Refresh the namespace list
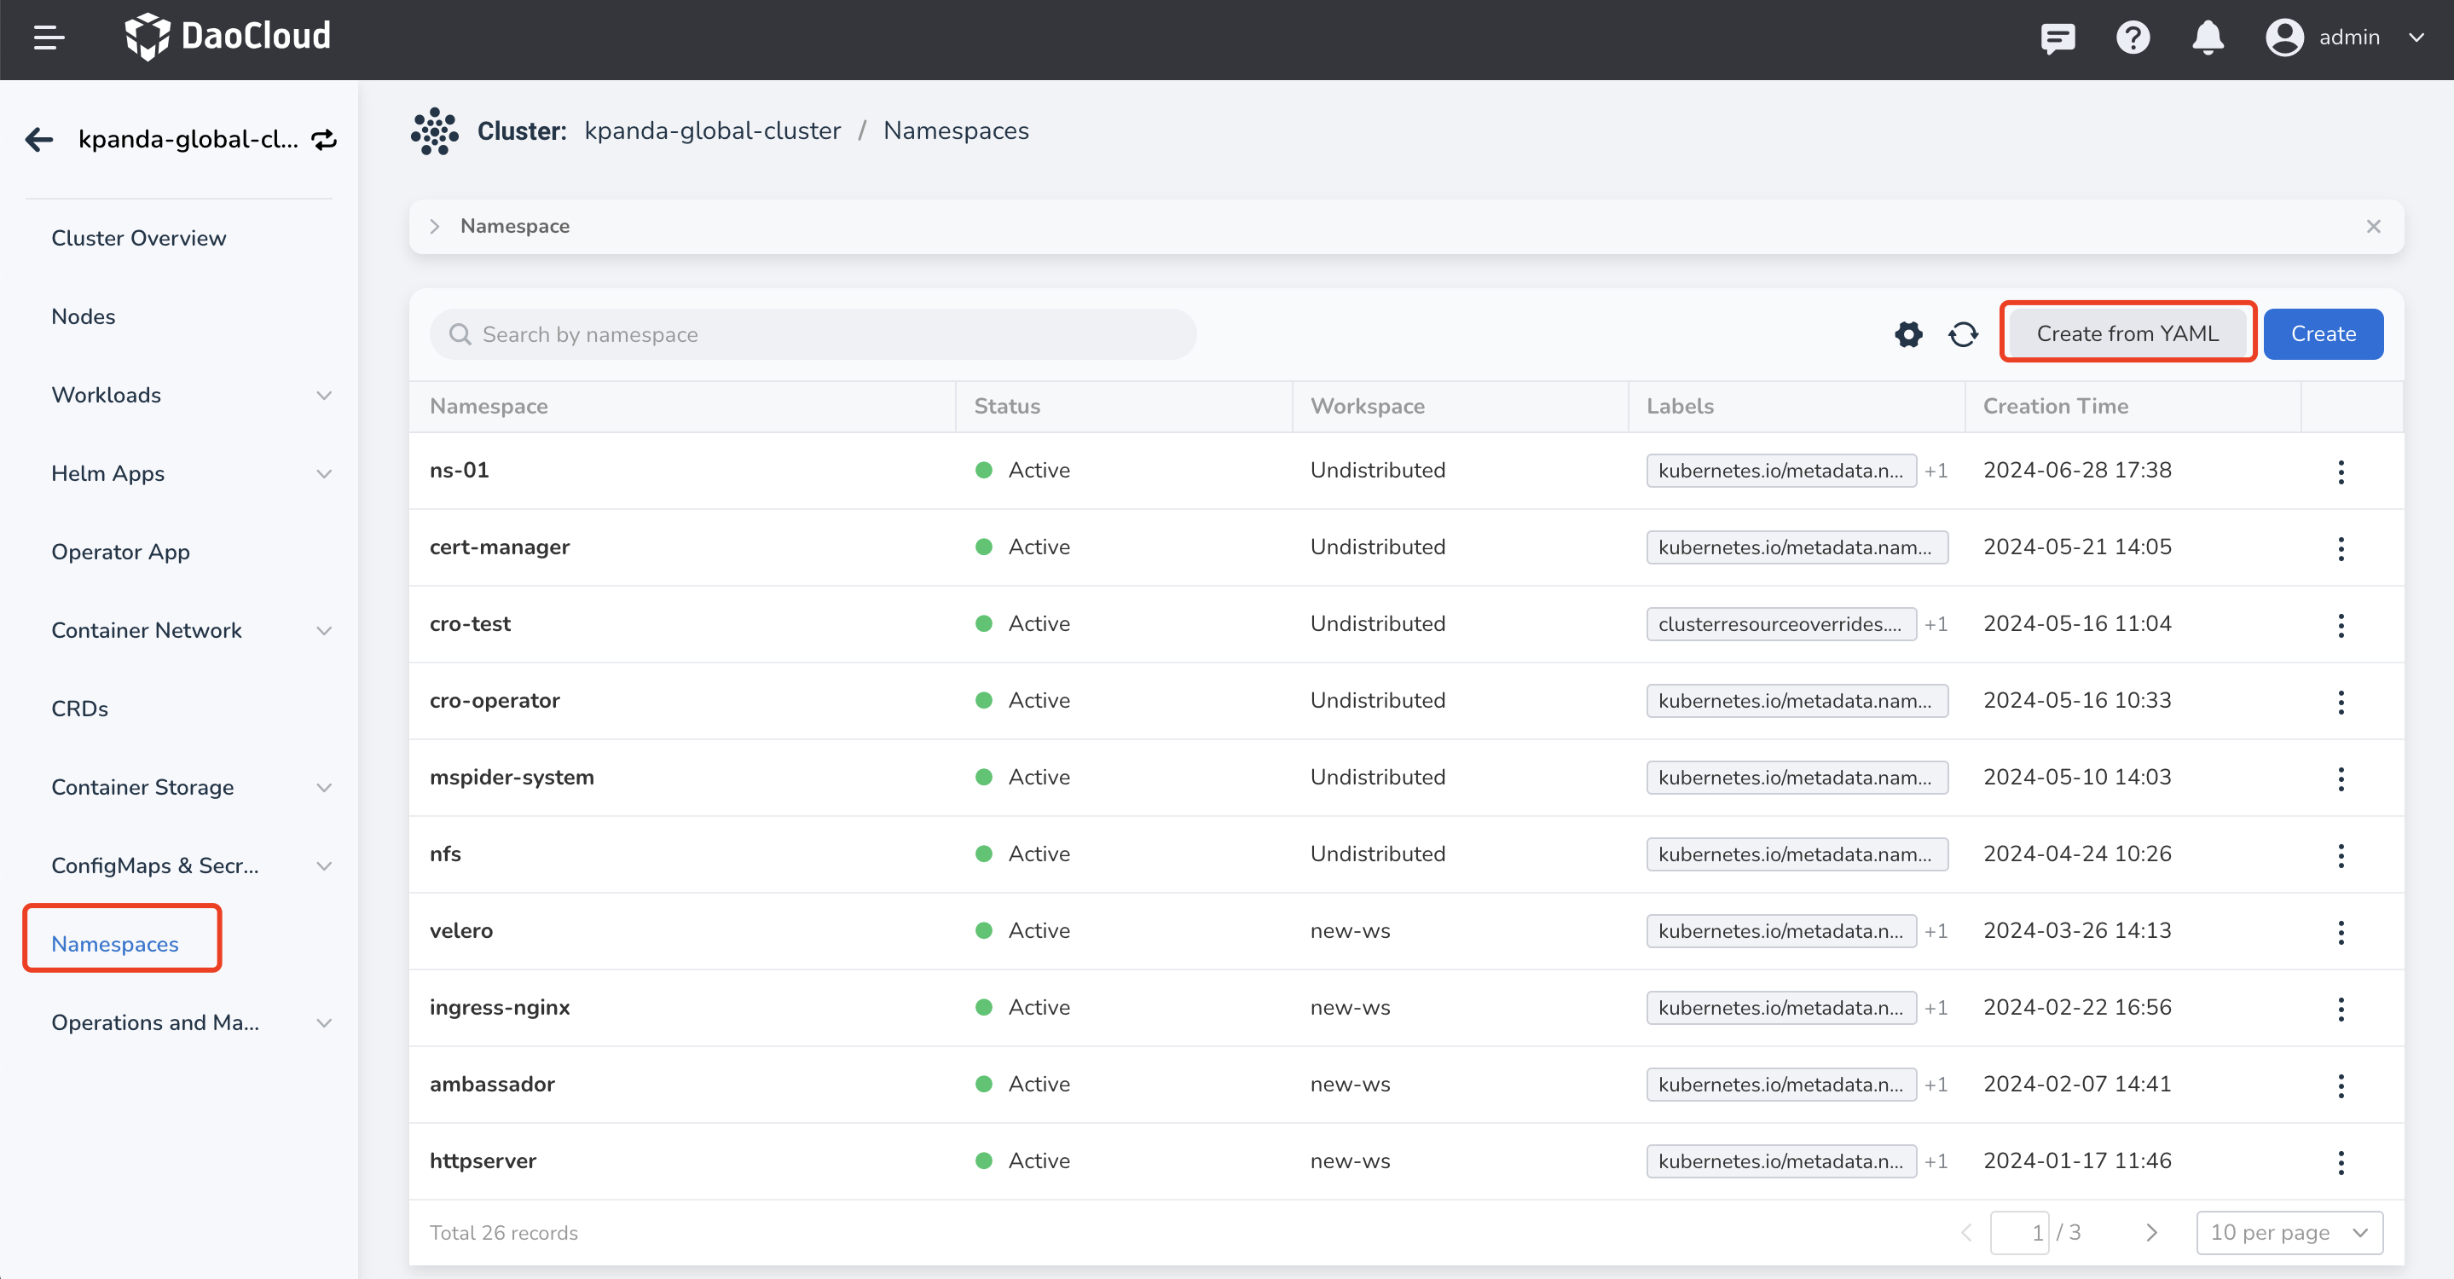Screen dimensions: 2454x1279 click(x=1963, y=334)
